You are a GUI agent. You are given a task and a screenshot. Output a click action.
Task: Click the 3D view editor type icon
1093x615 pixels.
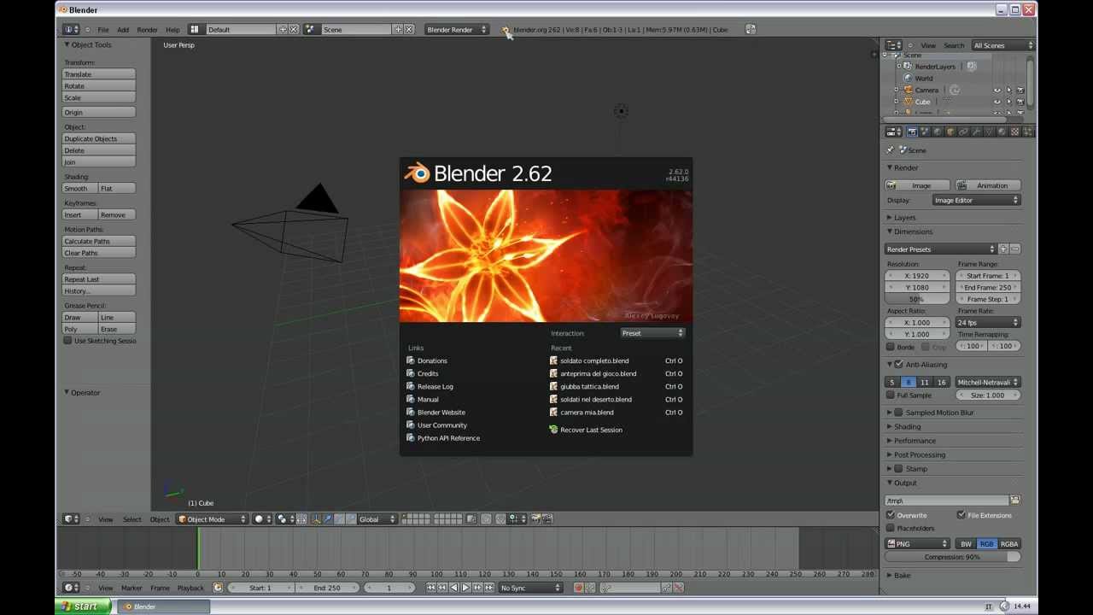point(71,518)
